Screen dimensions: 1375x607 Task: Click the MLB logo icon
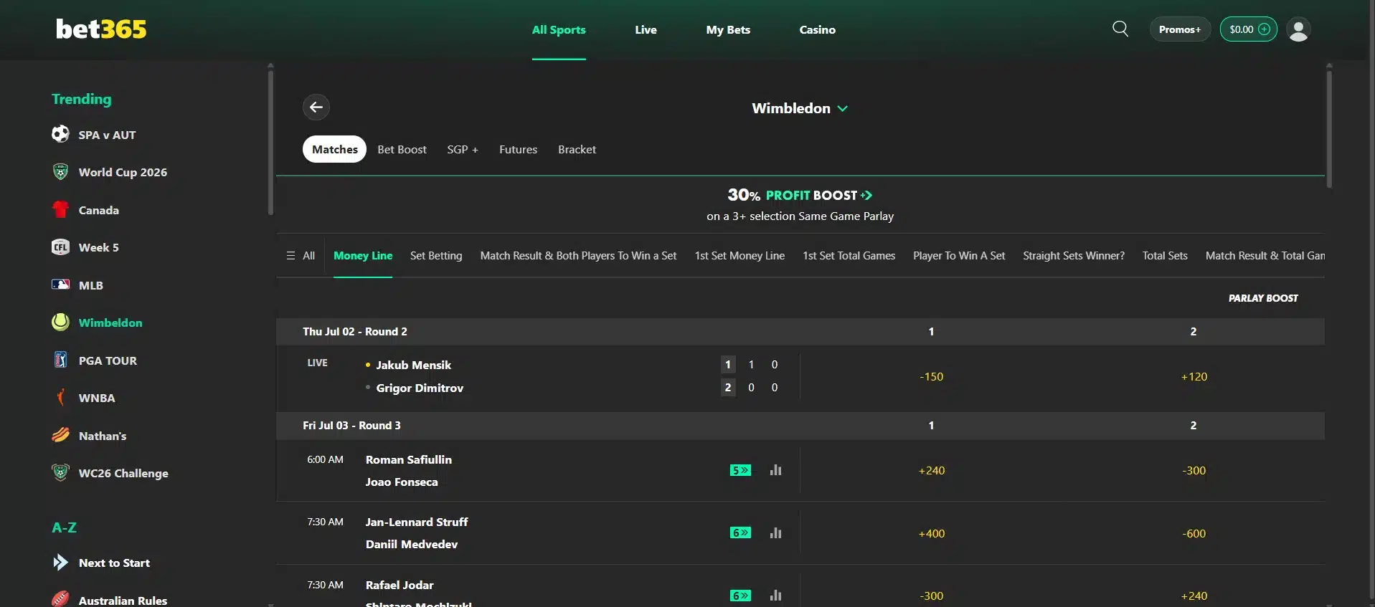(x=61, y=285)
